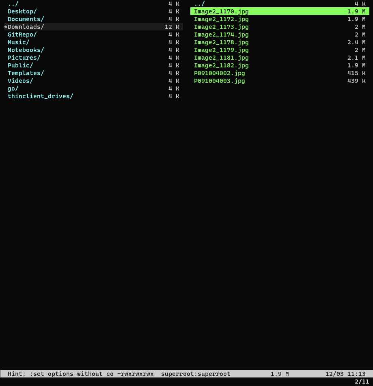Choose Image2_1174.jpg file
The image size is (373, 386).
[280, 35]
